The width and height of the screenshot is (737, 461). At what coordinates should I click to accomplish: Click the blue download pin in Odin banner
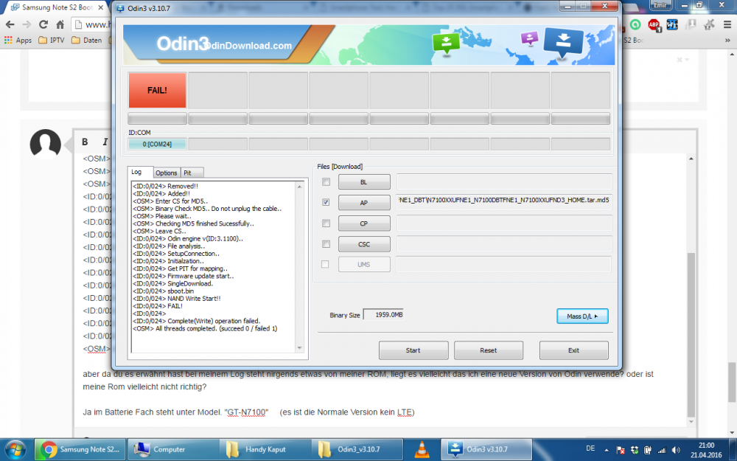click(563, 42)
